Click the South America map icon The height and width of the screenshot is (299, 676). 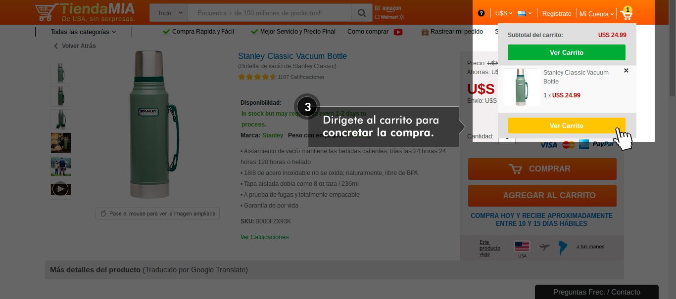tap(563, 247)
